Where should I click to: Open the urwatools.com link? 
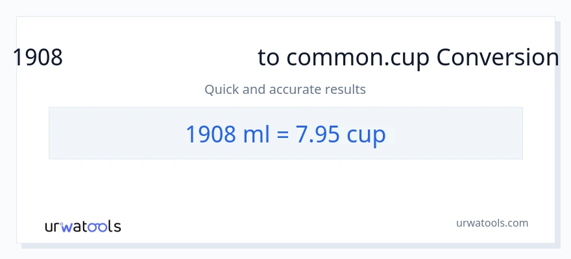tap(492, 223)
